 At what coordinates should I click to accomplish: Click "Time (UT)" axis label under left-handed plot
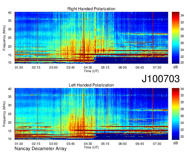click(x=91, y=147)
